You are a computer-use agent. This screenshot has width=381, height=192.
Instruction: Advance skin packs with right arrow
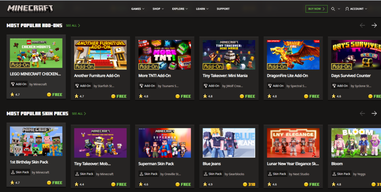pyautogui.click(x=374, y=113)
